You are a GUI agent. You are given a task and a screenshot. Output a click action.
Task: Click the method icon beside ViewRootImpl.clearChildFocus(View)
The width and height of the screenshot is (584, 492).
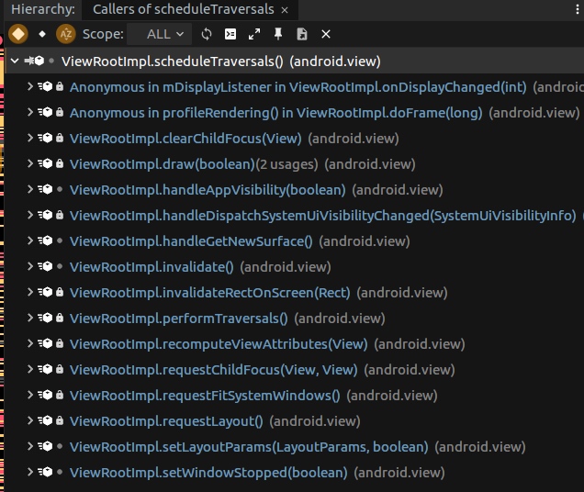point(46,139)
